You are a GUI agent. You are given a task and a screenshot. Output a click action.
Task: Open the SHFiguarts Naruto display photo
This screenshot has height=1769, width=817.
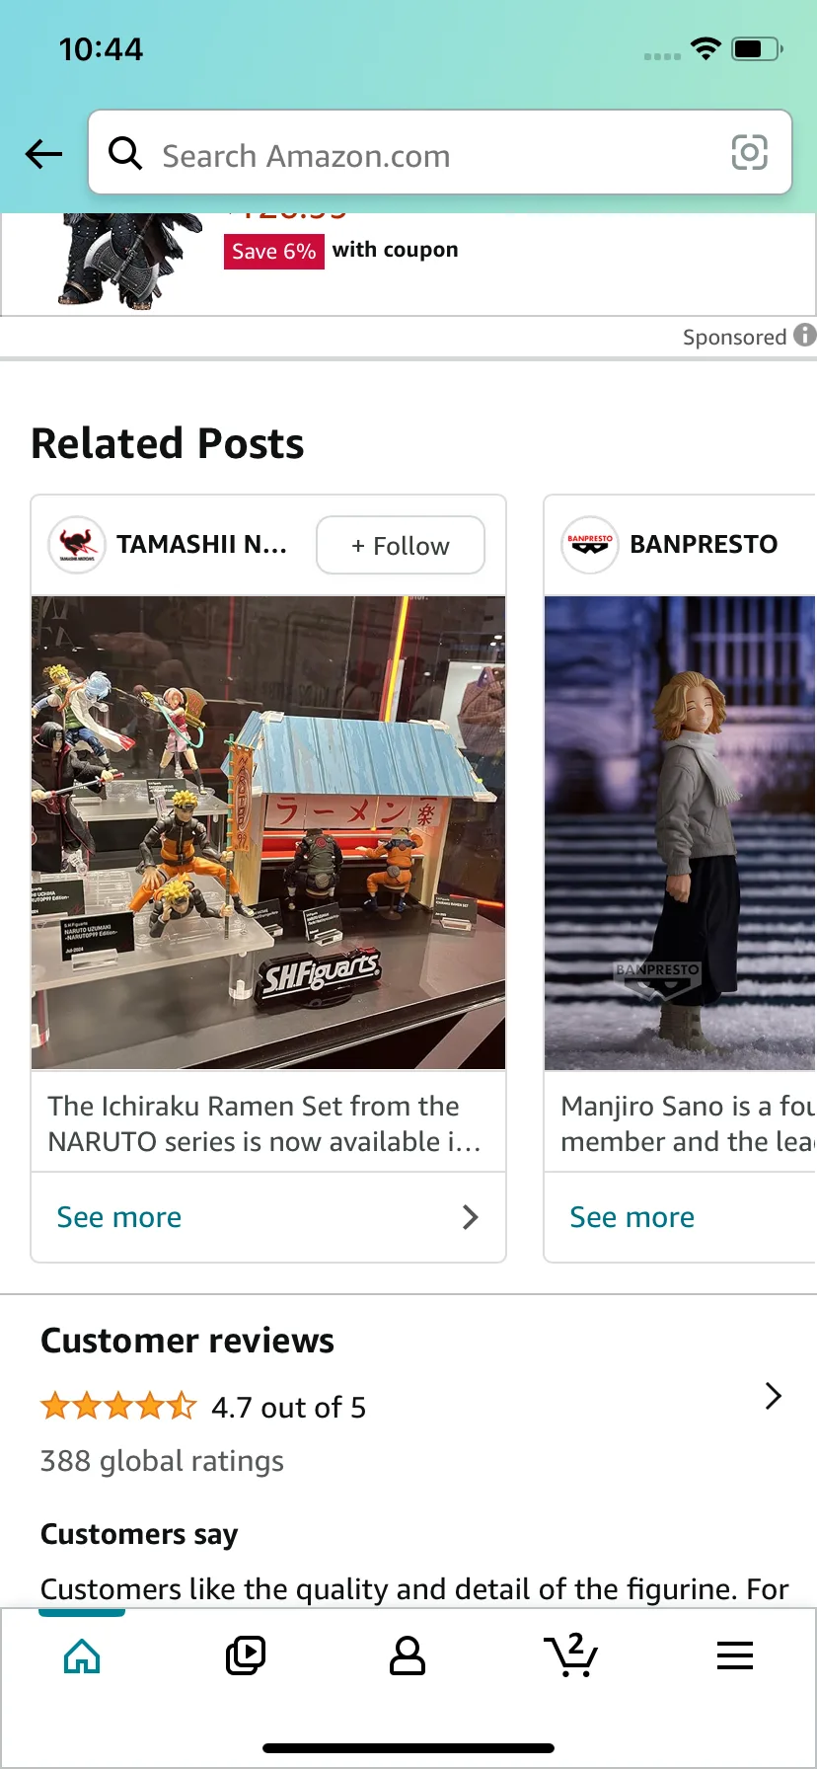268,832
